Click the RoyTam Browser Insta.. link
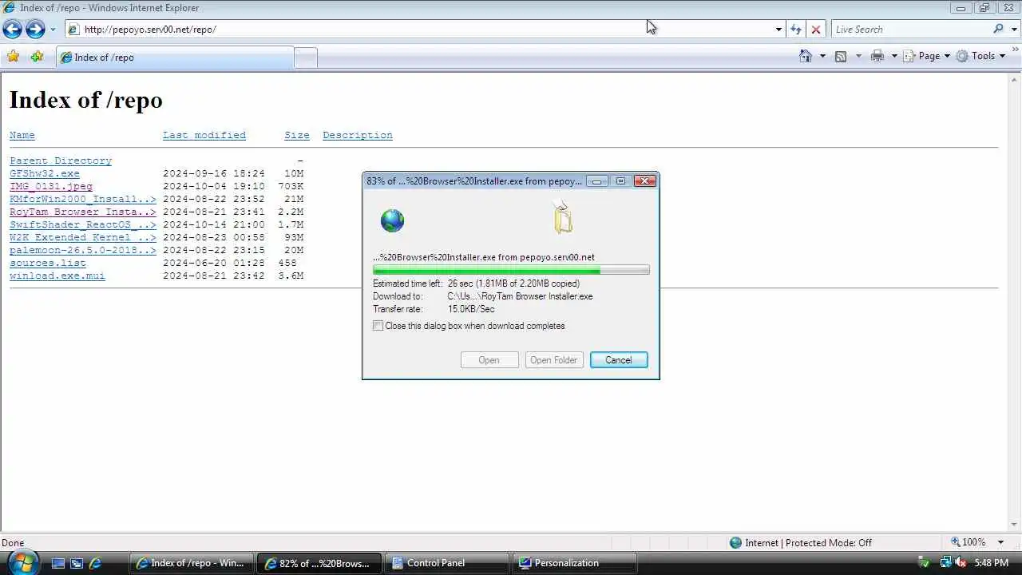The image size is (1022, 575). [83, 212]
